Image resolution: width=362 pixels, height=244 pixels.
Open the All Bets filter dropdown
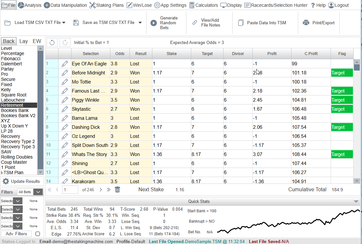(38, 192)
